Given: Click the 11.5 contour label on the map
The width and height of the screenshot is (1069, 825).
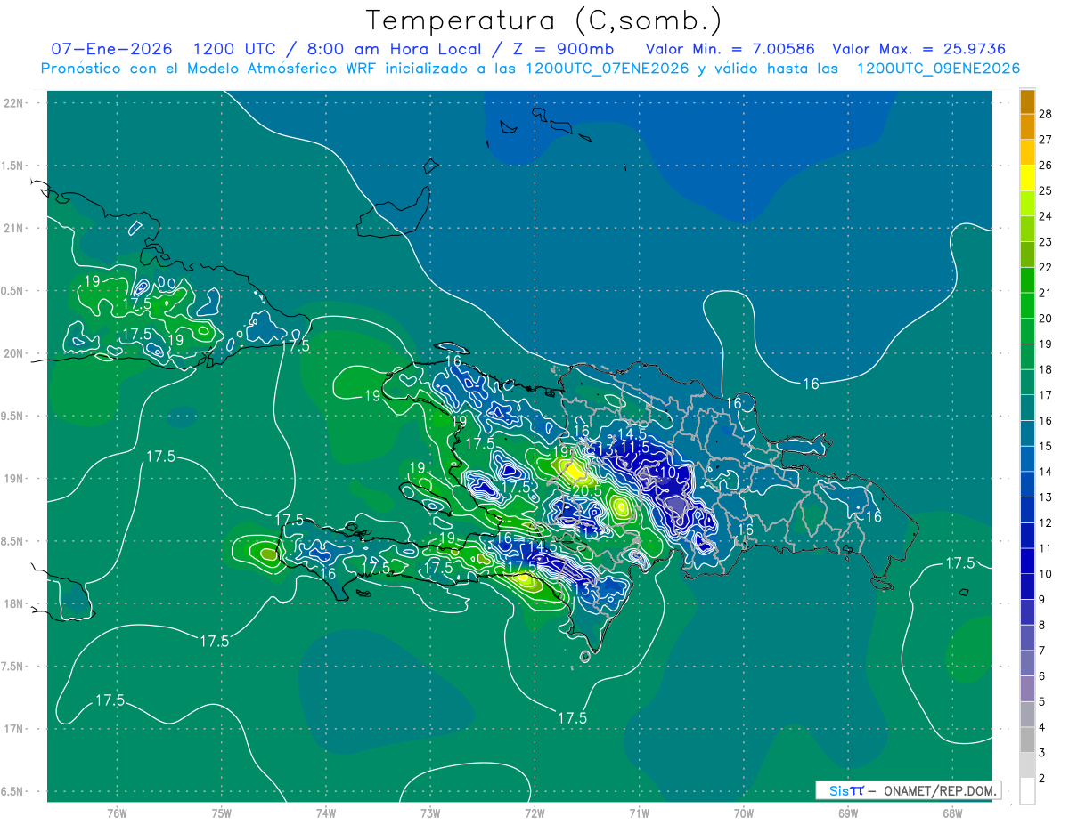Looking at the screenshot, I should 634,447.
